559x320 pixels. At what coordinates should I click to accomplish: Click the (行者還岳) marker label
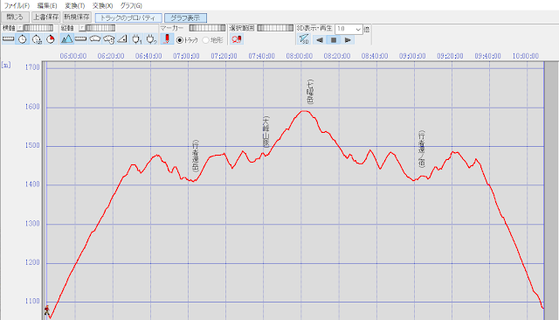196,156
